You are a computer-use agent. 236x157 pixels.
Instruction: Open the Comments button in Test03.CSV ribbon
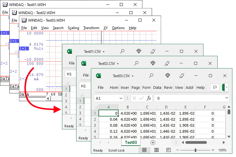pos(215,87)
